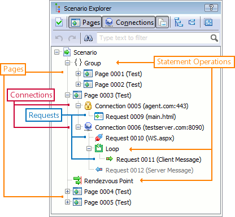Select Page 0001 (Test) row

coord(118,74)
